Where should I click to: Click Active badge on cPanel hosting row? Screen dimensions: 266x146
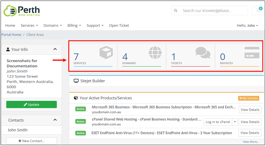click(80, 121)
